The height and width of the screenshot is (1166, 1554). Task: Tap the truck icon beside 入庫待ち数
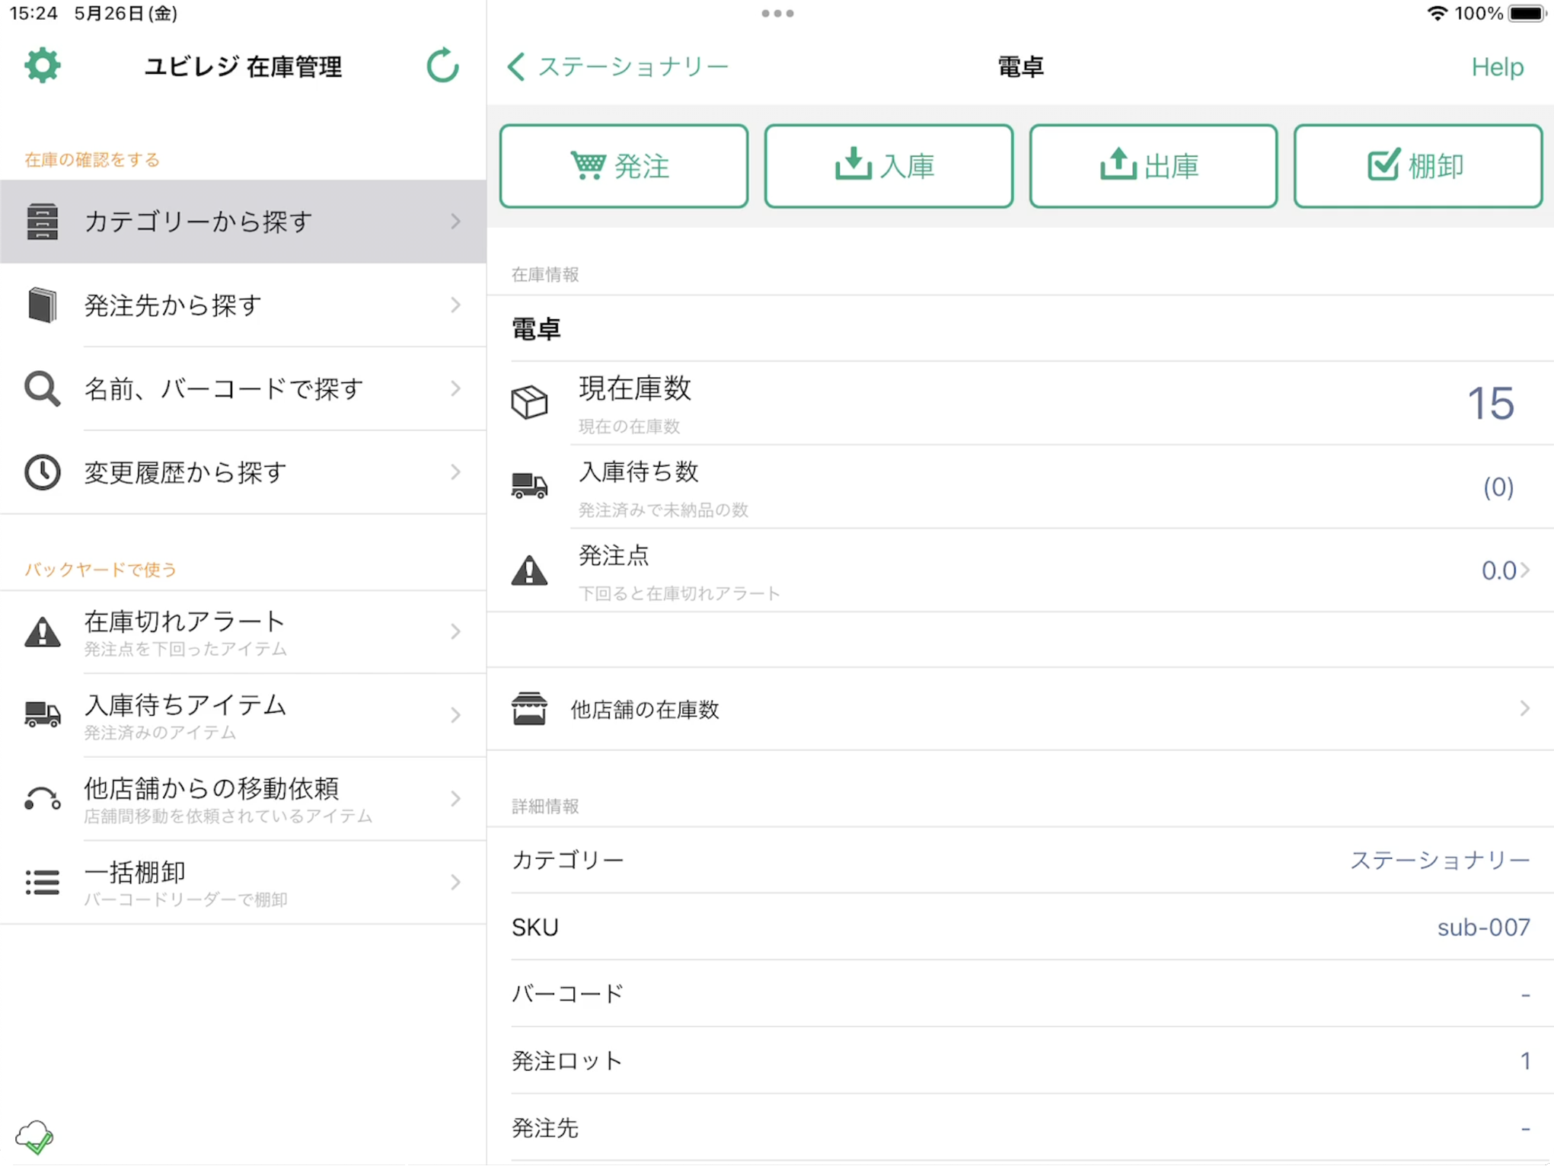click(529, 486)
